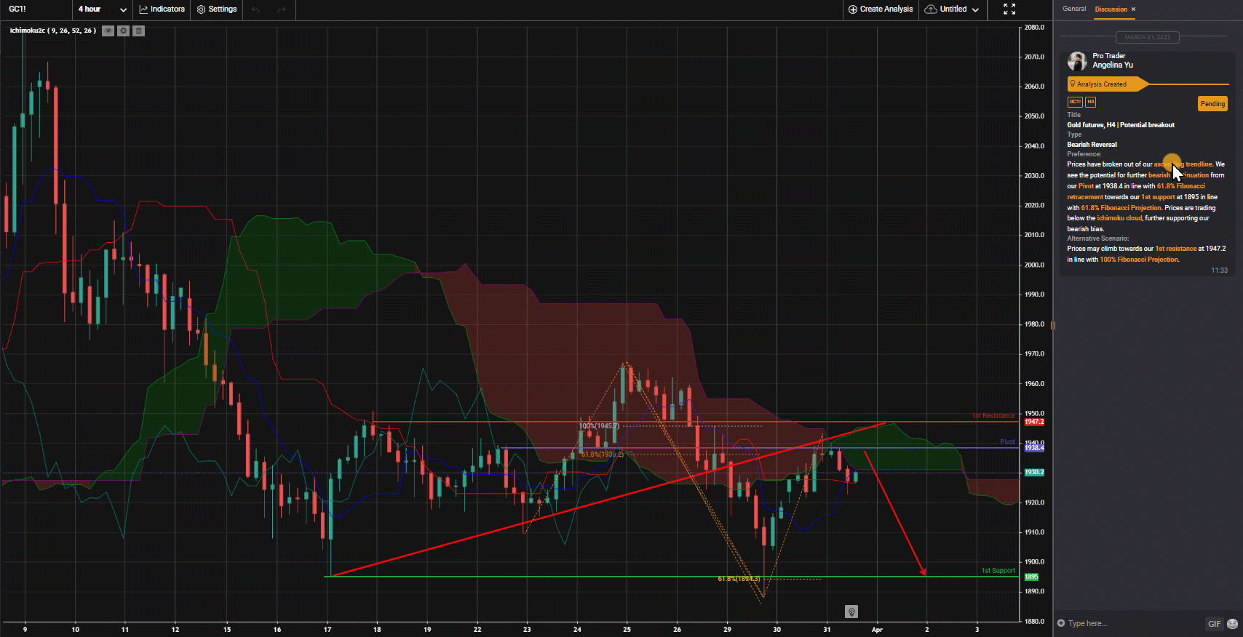Click the '1st Resistance' chart line label
This screenshot has height=637, width=1243.
[993, 416]
